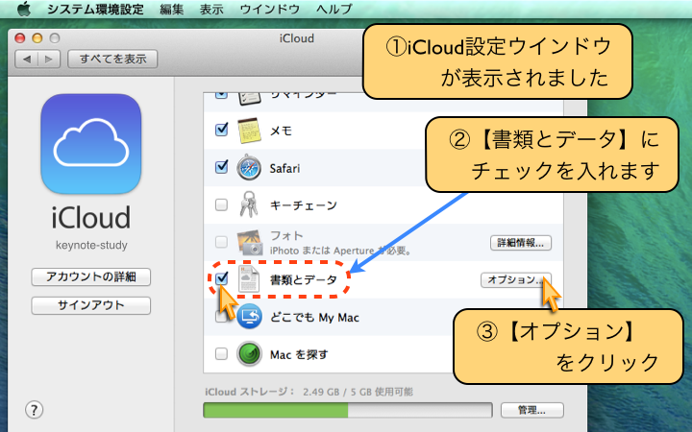The height and width of the screenshot is (432, 692).
Task: Click the どこでも My Mac icon
Action: tap(249, 317)
